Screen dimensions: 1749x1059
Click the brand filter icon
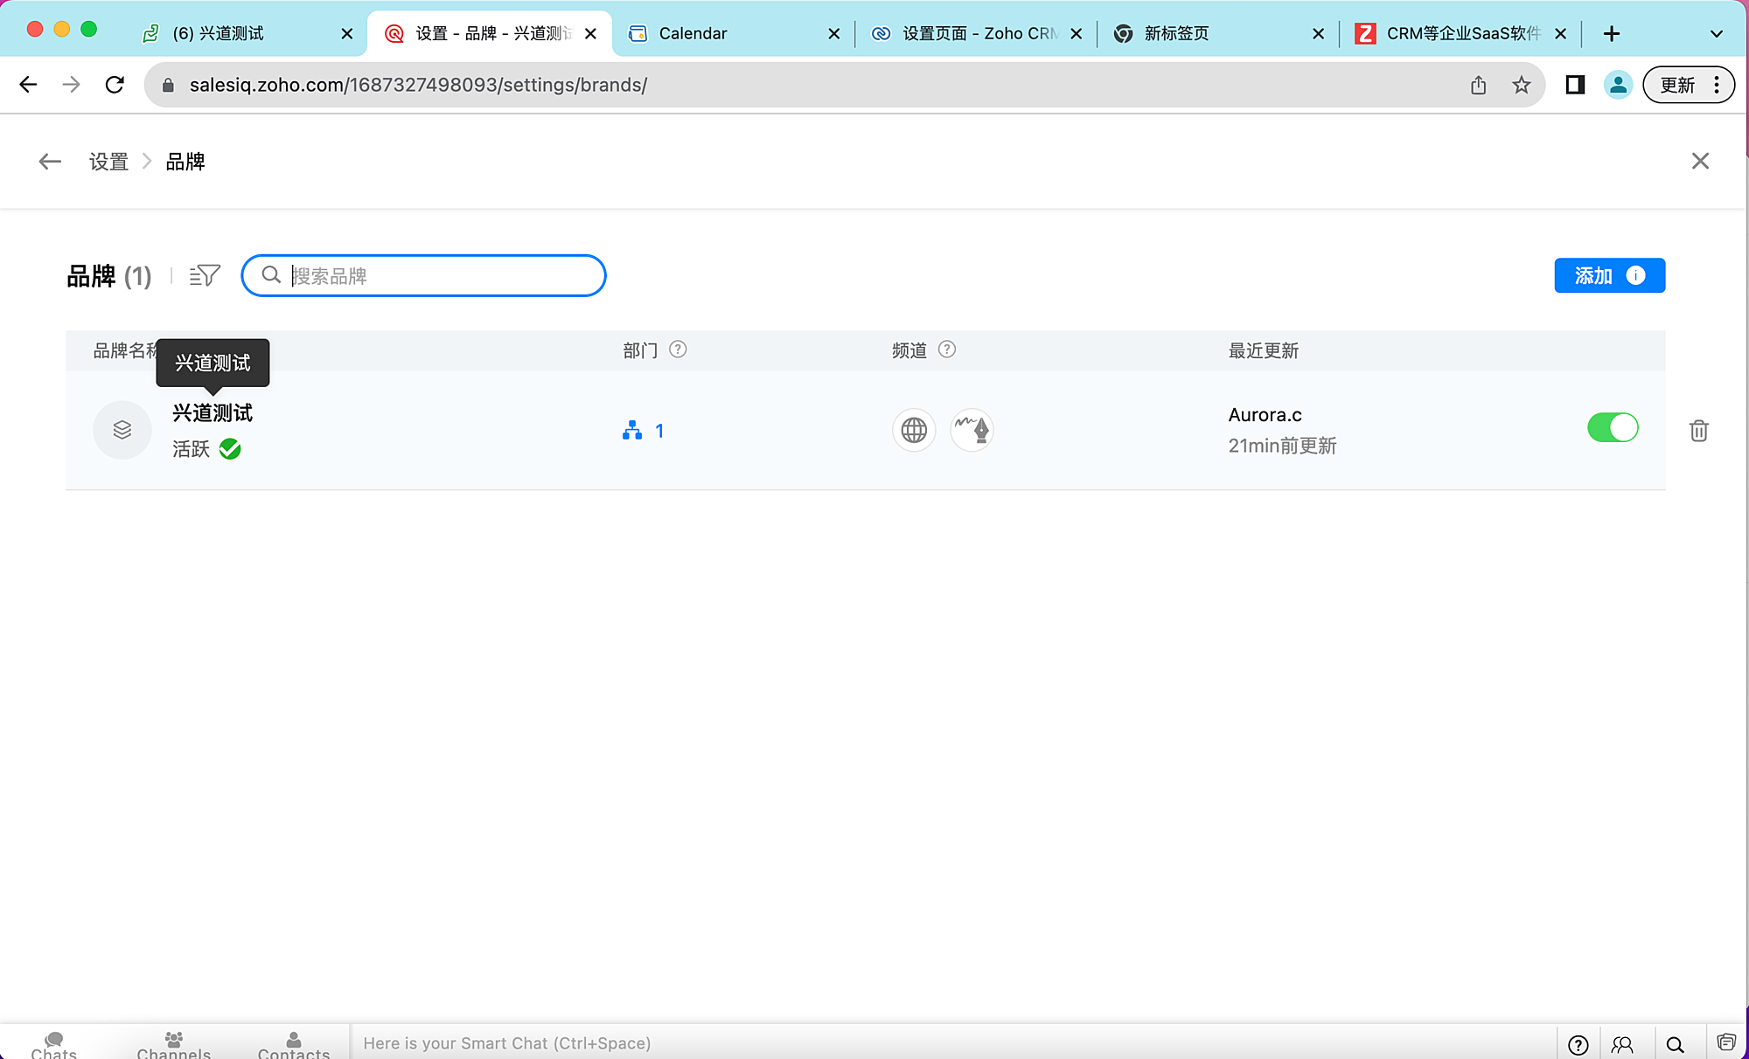point(205,276)
